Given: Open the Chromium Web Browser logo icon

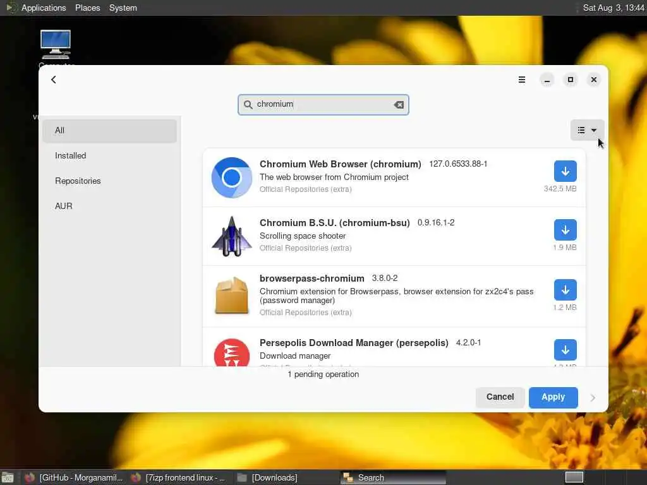Looking at the screenshot, I should 231,177.
